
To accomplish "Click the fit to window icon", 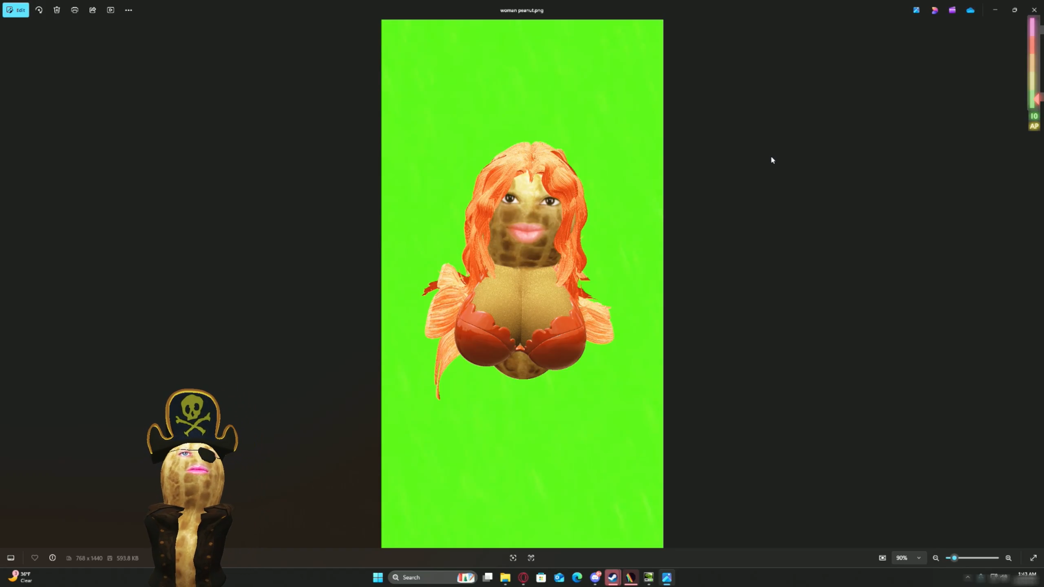I will pyautogui.click(x=882, y=558).
